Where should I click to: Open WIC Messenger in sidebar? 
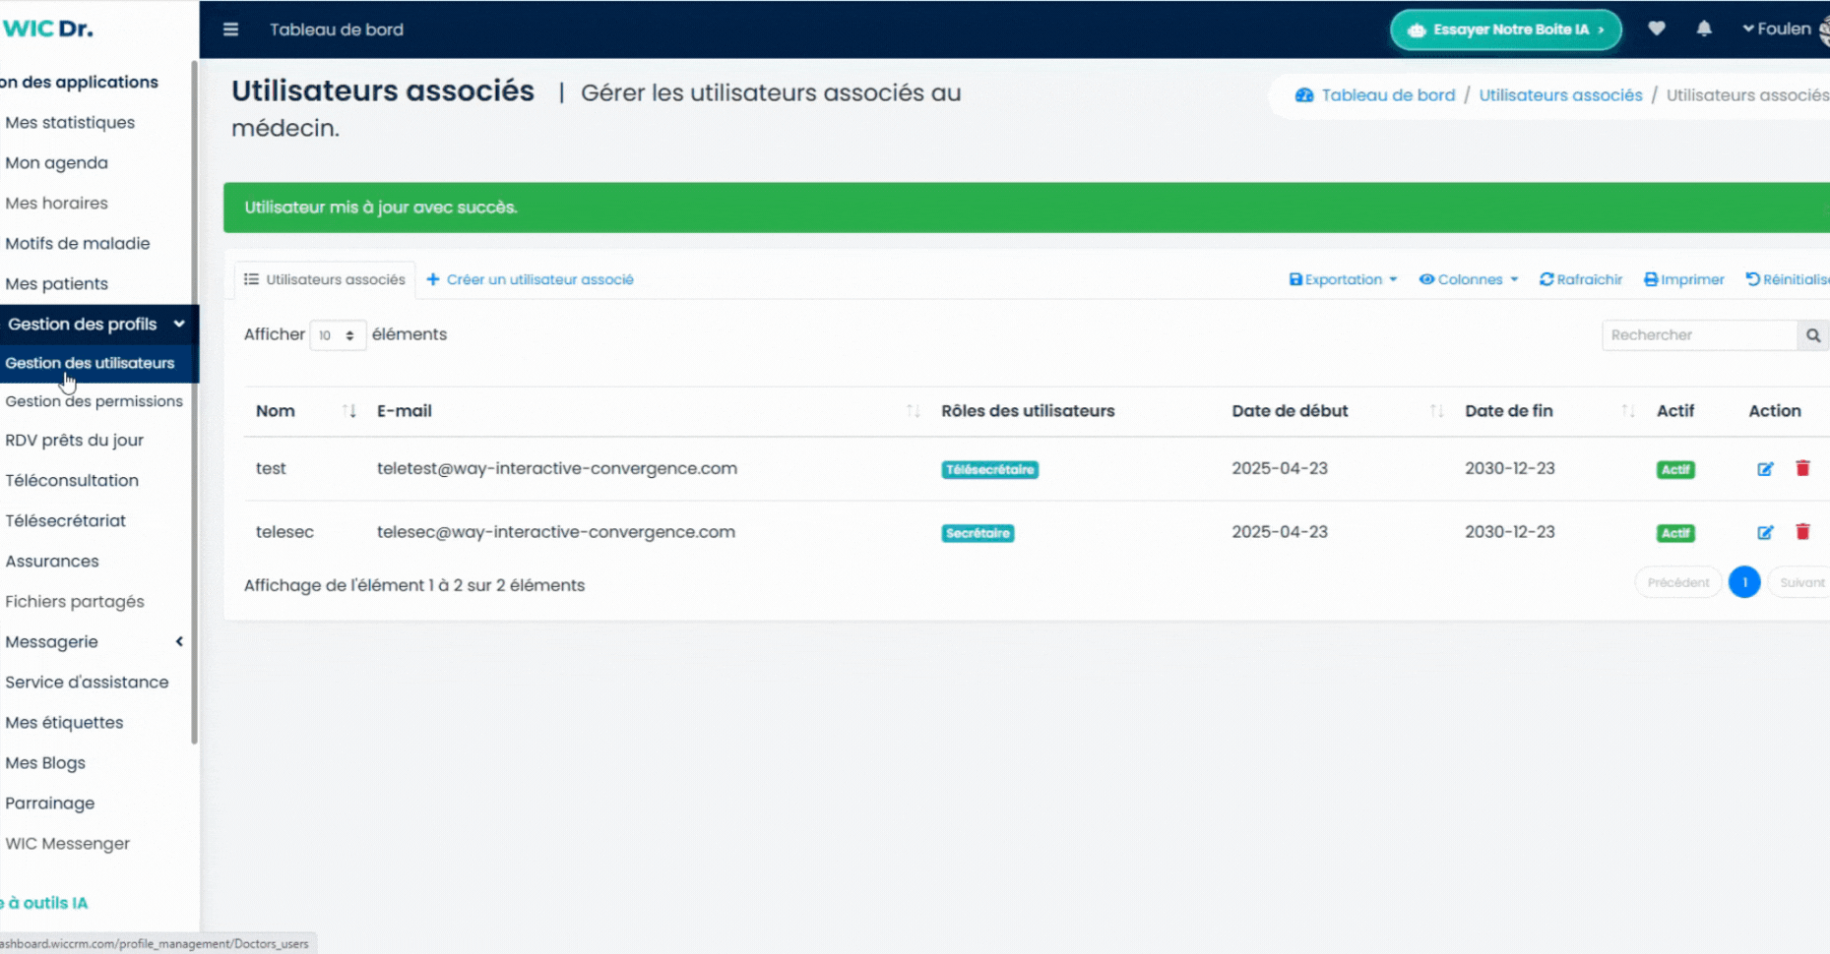coord(67,843)
